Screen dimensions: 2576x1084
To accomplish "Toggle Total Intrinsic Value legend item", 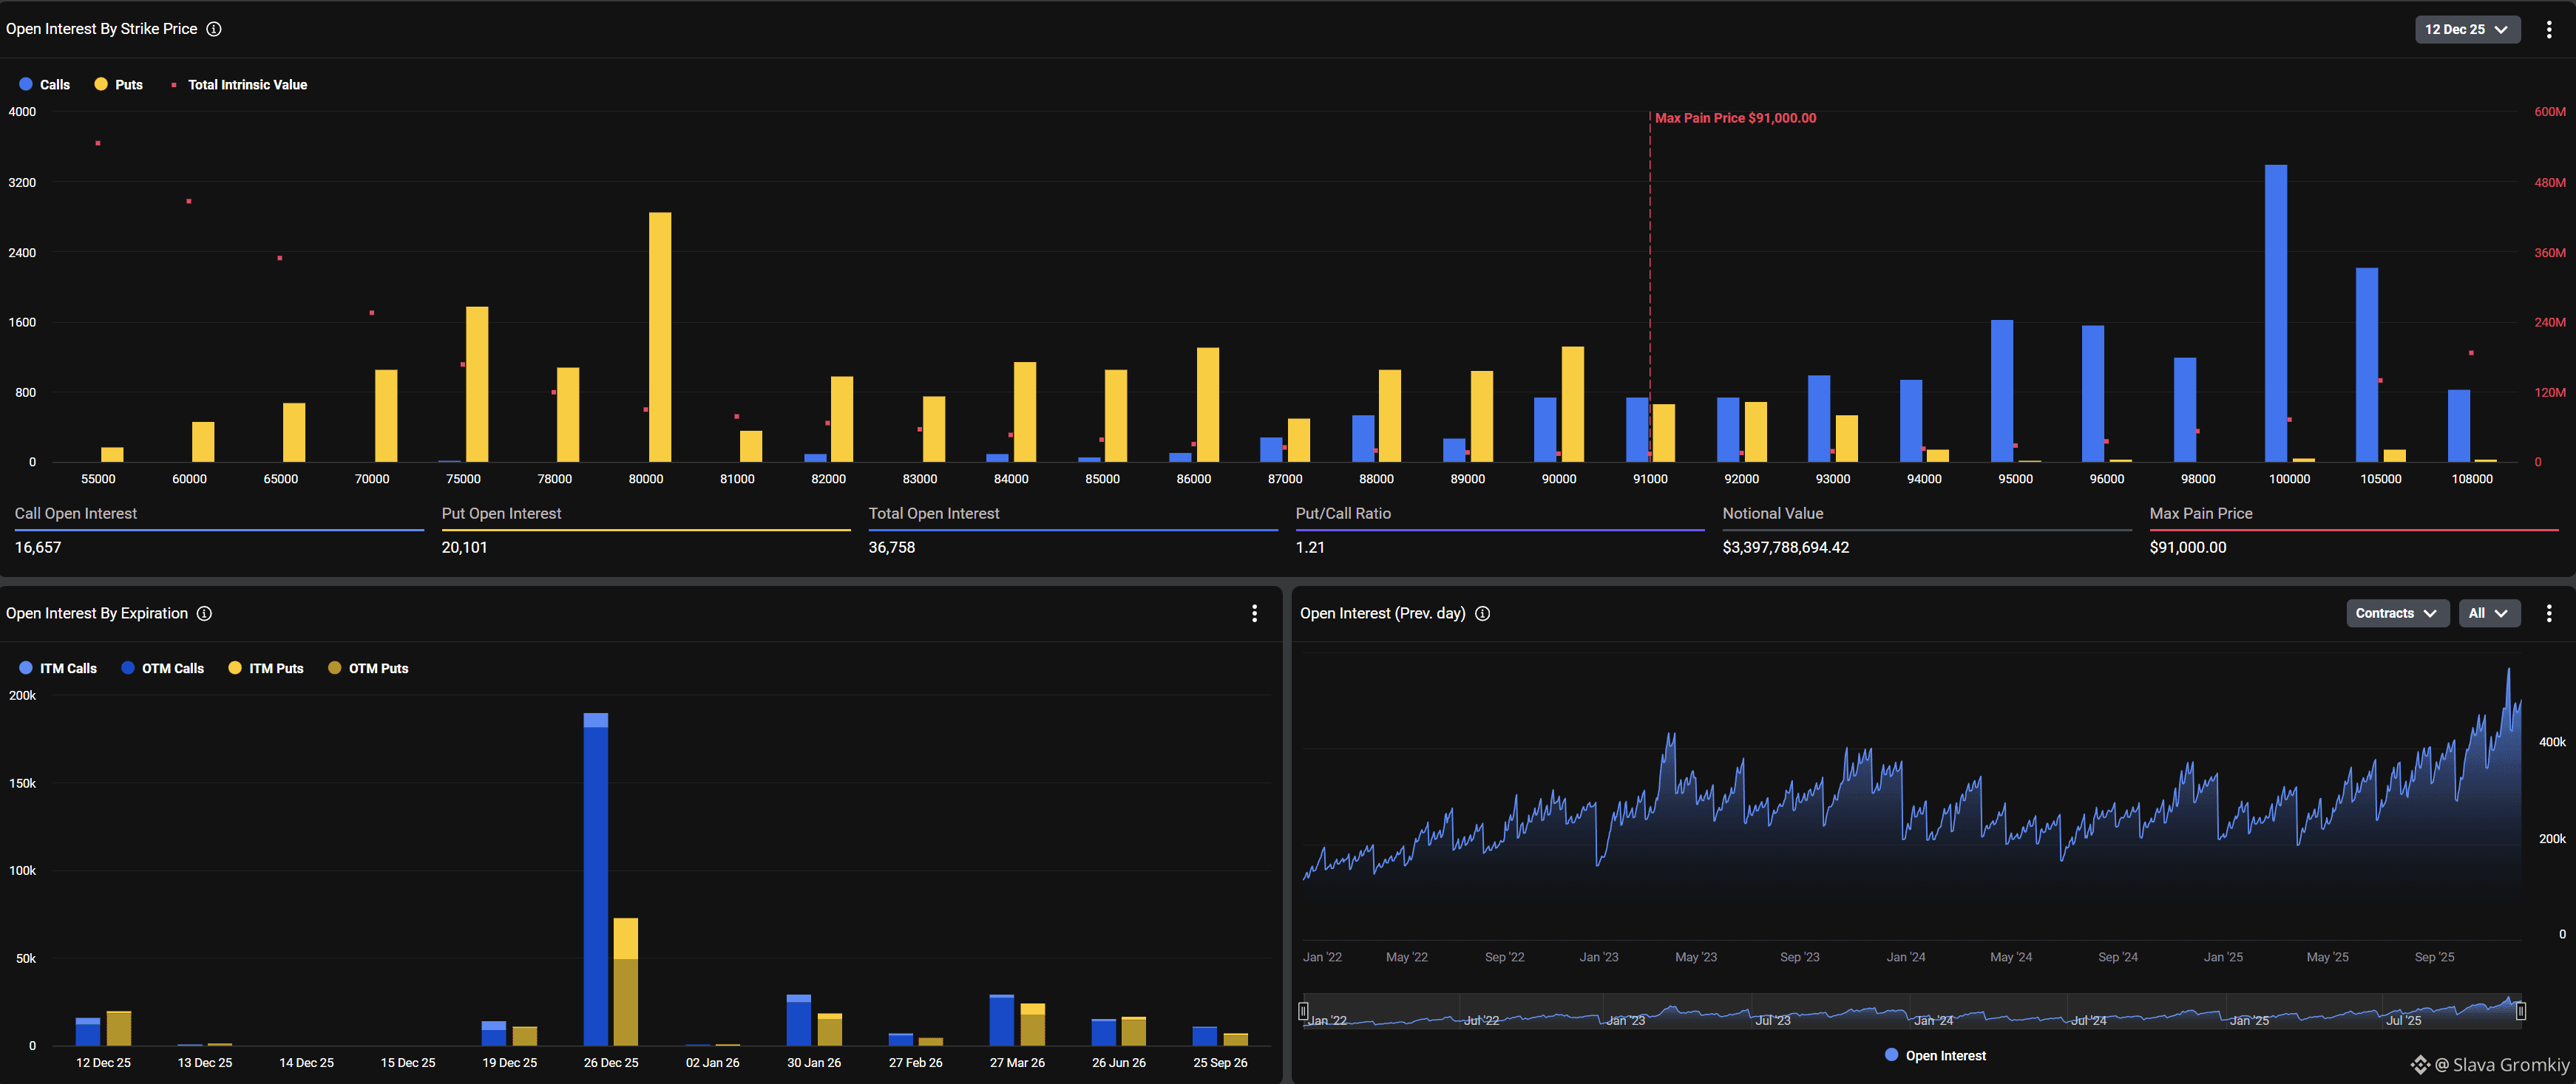I will tap(240, 85).
